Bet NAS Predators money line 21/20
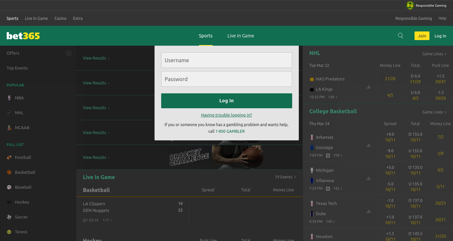 (390, 79)
